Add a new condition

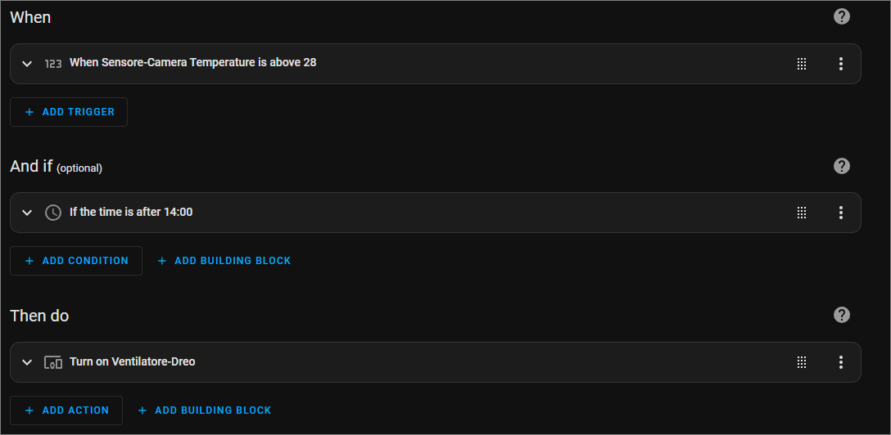76,261
